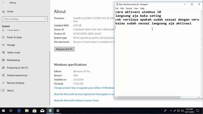
Task: Open Action Center notifications icon
Action: [x=198, y=111]
